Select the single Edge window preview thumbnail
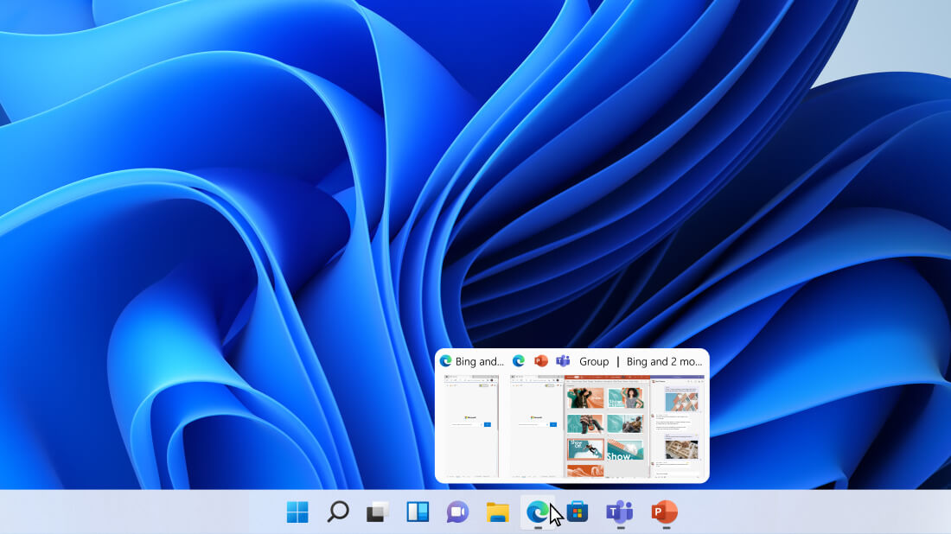The height and width of the screenshot is (534, 951). pyautogui.click(x=469, y=426)
